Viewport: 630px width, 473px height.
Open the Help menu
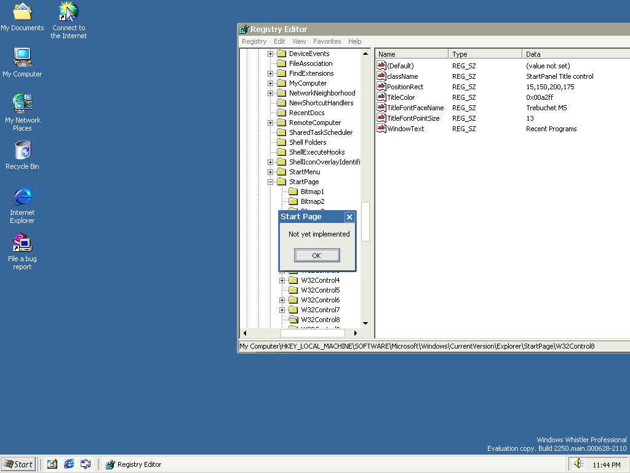tap(355, 41)
